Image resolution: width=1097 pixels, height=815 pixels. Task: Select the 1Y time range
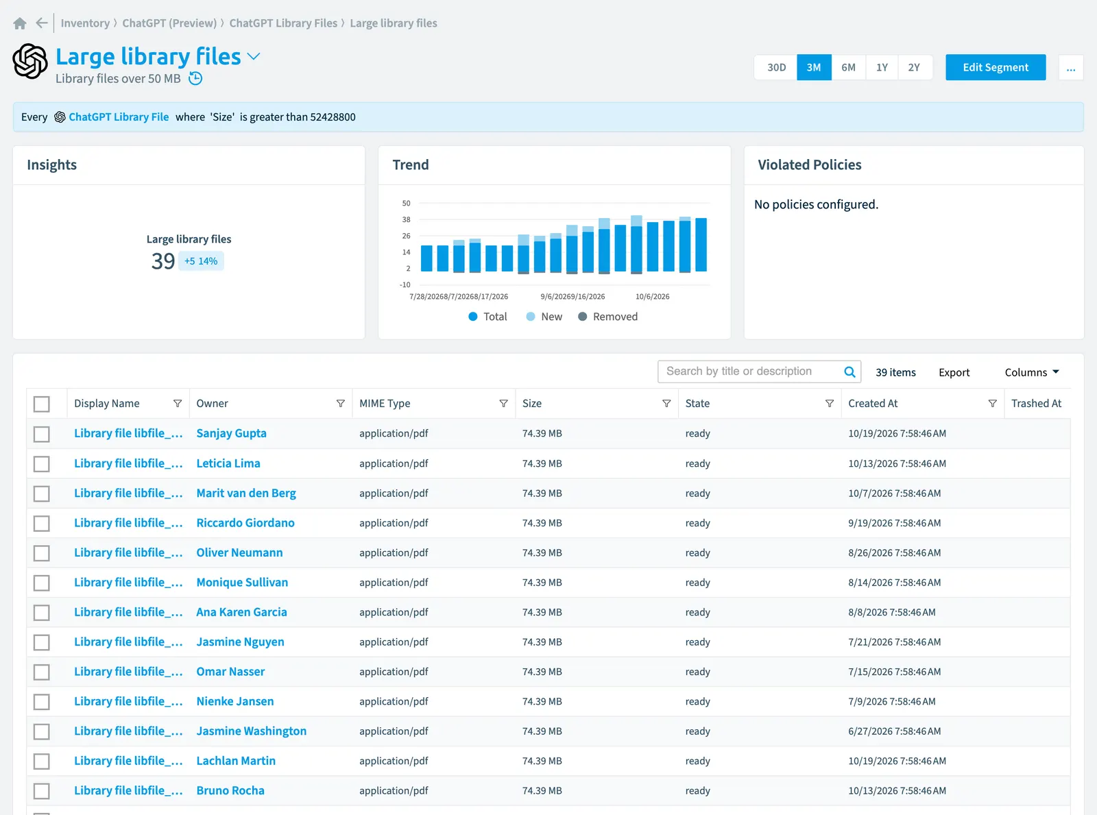(882, 67)
